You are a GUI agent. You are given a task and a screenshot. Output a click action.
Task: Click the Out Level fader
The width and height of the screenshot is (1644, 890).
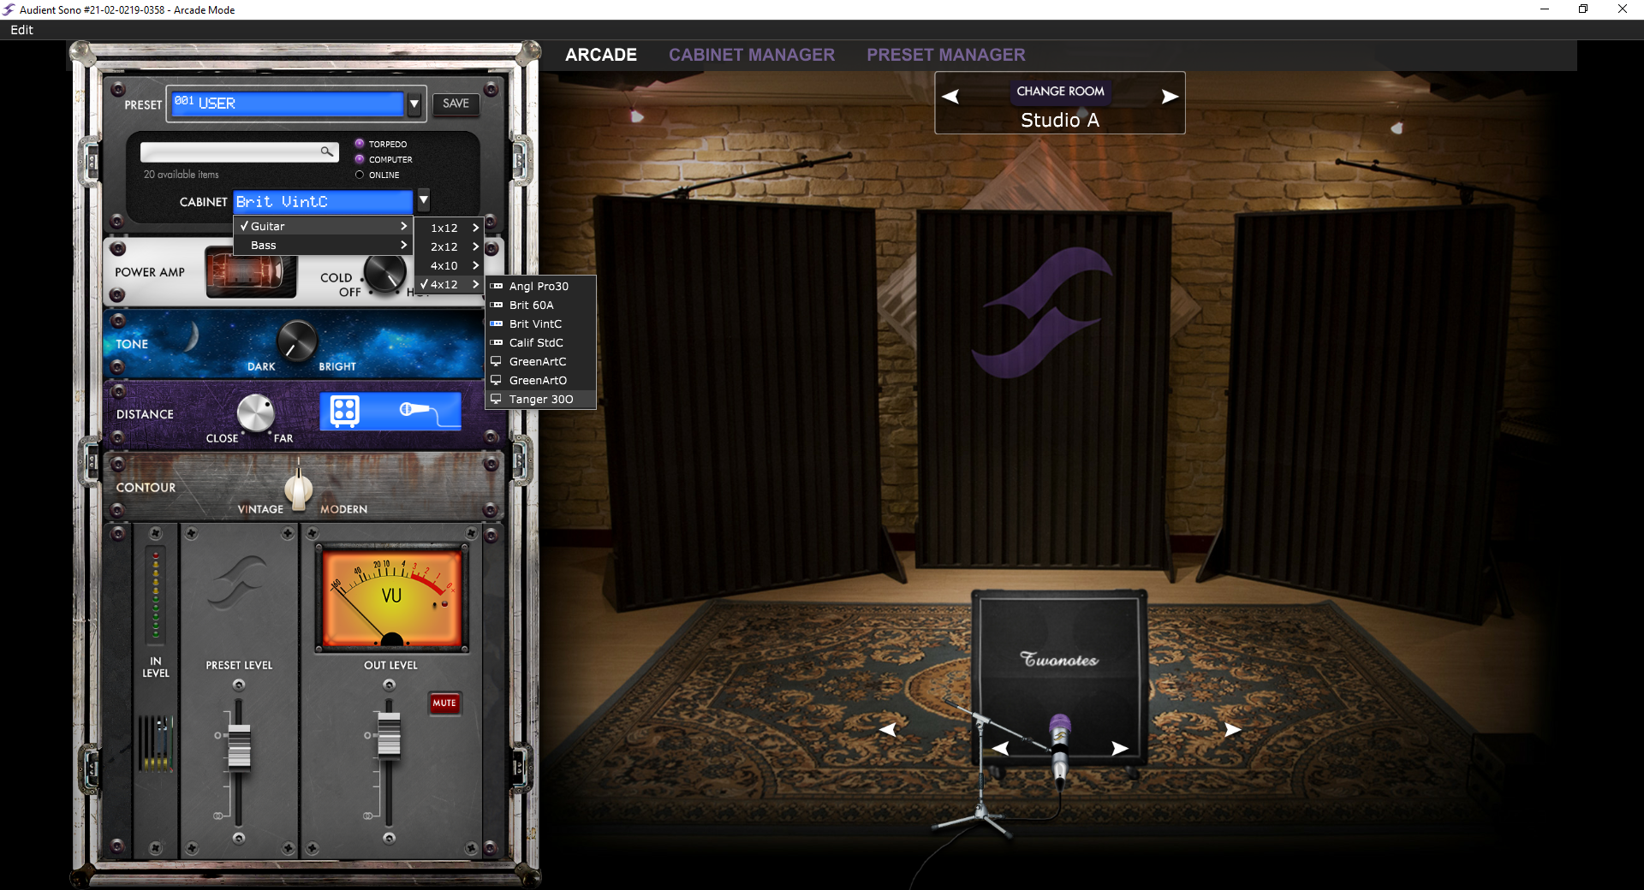point(389,736)
